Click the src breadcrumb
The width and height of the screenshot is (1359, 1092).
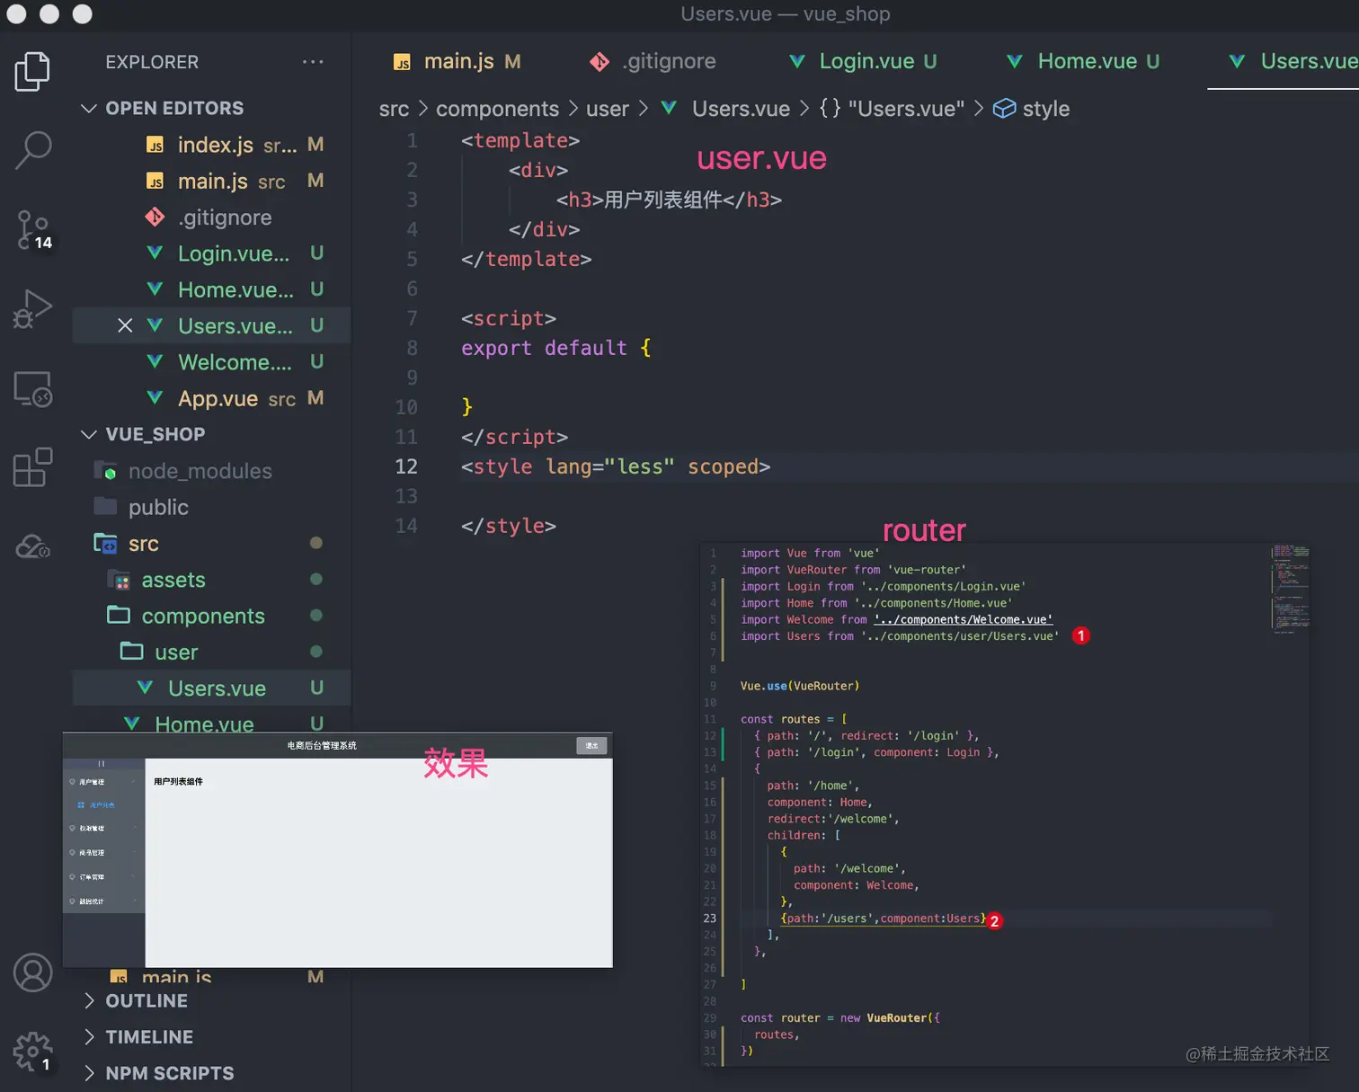pos(394,109)
